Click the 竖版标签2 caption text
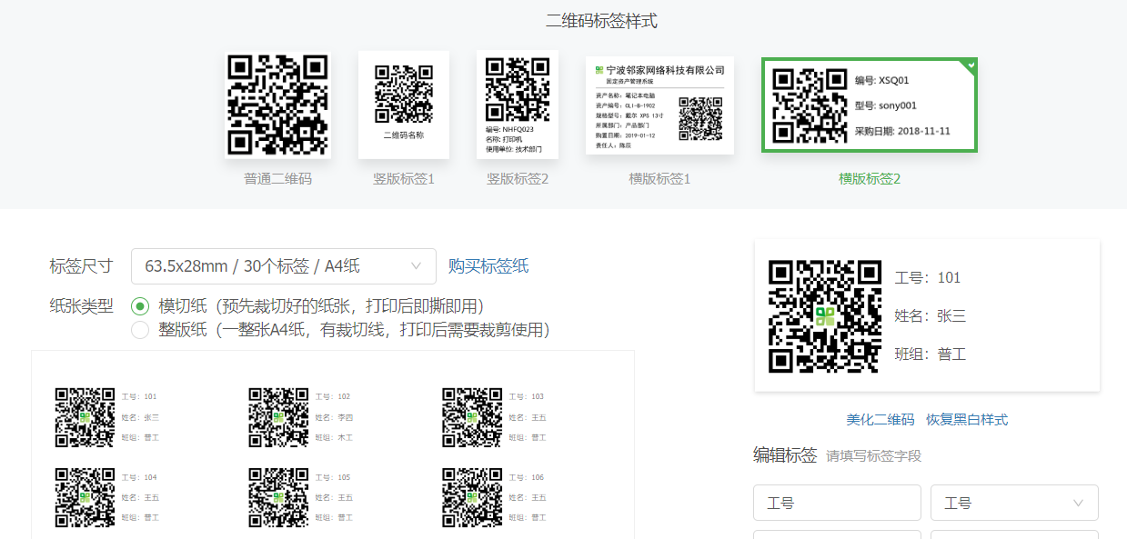The image size is (1127, 539). point(518,179)
